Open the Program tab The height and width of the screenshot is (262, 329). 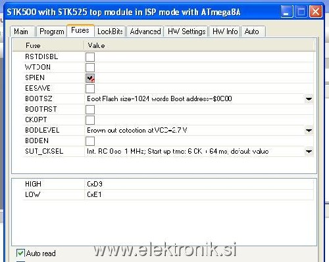(51, 32)
